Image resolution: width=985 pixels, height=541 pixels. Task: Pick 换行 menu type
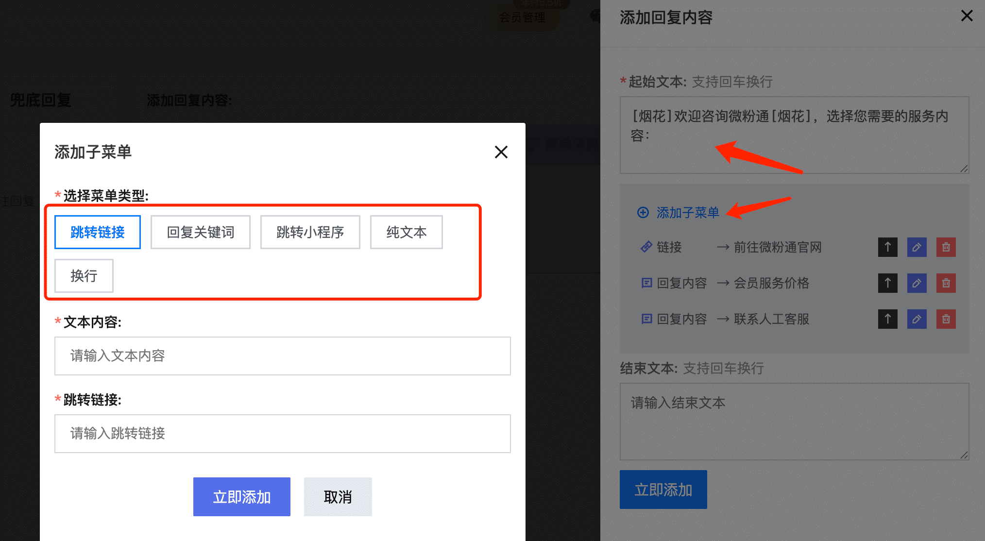pyautogui.click(x=84, y=276)
